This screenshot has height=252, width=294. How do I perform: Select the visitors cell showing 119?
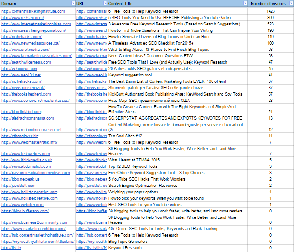[270, 37]
